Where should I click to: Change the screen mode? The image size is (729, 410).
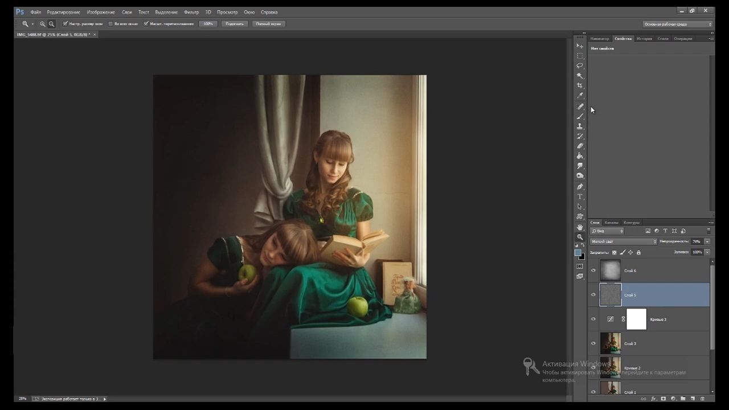pyautogui.click(x=580, y=276)
